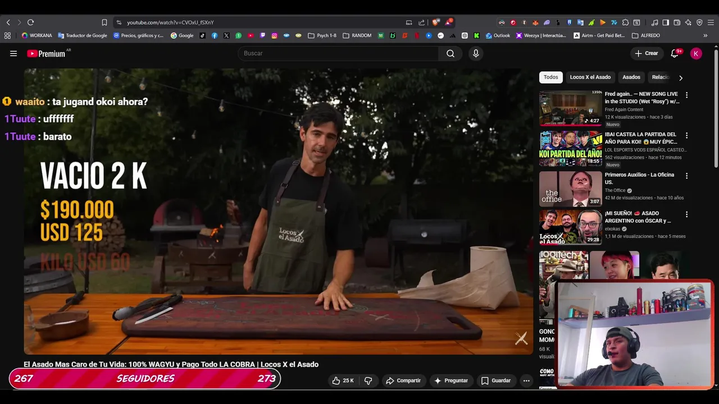Image resolution: width=719 pixels, height=404 pixels.
Task: Go back to the previous page
Action: (x=8, y=22)
